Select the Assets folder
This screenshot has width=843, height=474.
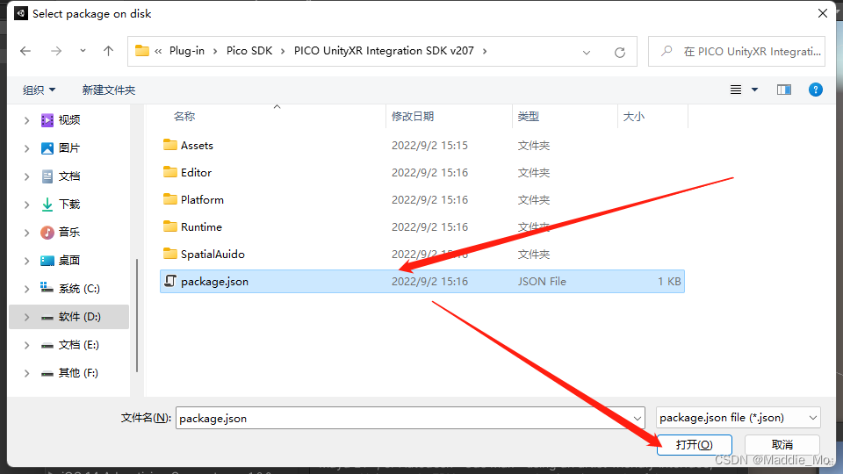[x=422, y=145]
